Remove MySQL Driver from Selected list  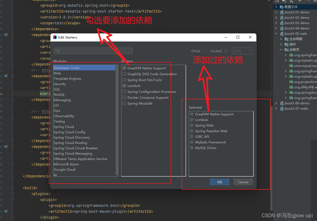click(x=192, y=148)
